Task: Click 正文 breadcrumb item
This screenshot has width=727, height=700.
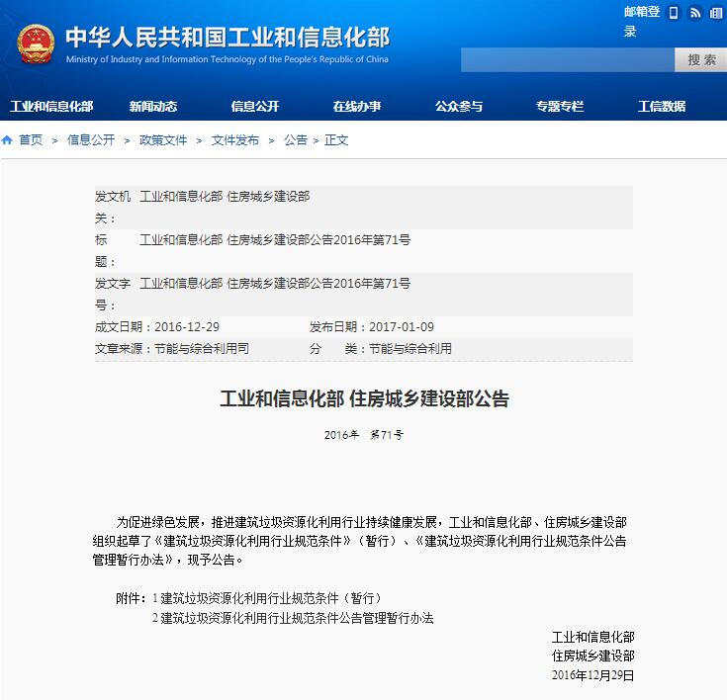Action: (336, 139)
